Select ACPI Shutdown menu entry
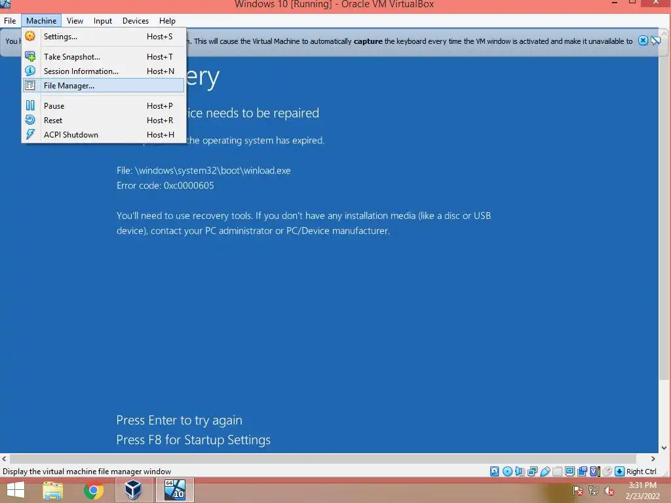The height and width of the screenshot is (503, 671). pos(104,135)
